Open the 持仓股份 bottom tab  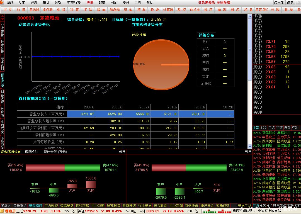(x=191, y=206)
